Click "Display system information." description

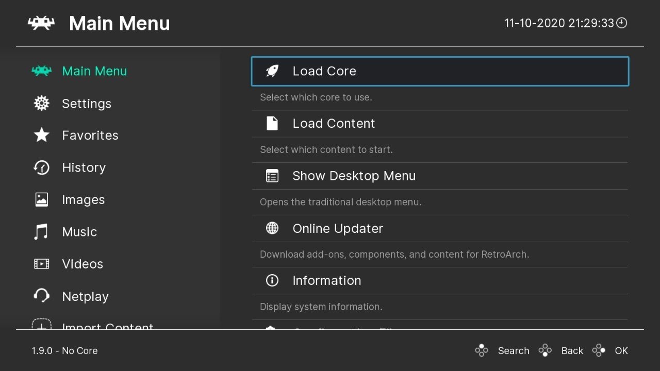321,307
